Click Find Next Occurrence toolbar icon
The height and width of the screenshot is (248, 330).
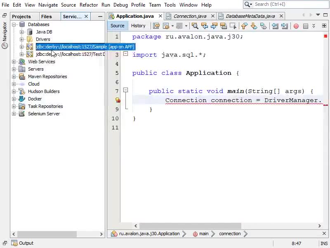coord(214,26)
